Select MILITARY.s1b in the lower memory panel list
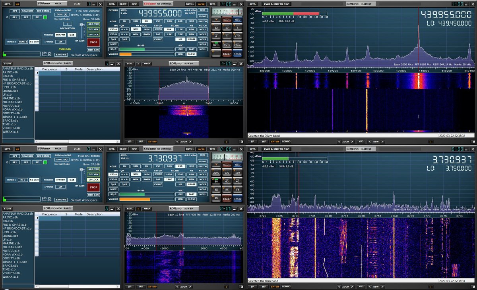Viewport: 477px width, 290px height. [x=12, y=247]
